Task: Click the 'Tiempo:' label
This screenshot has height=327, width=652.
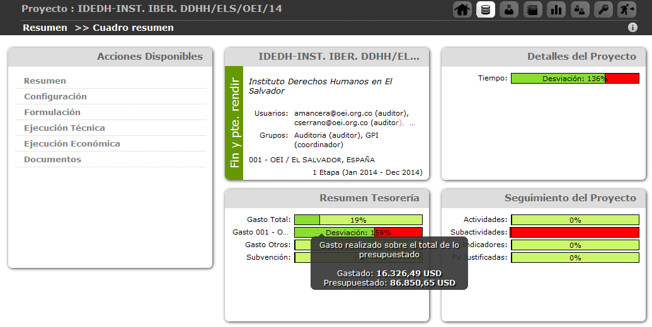Action: (x=493, y=78)
